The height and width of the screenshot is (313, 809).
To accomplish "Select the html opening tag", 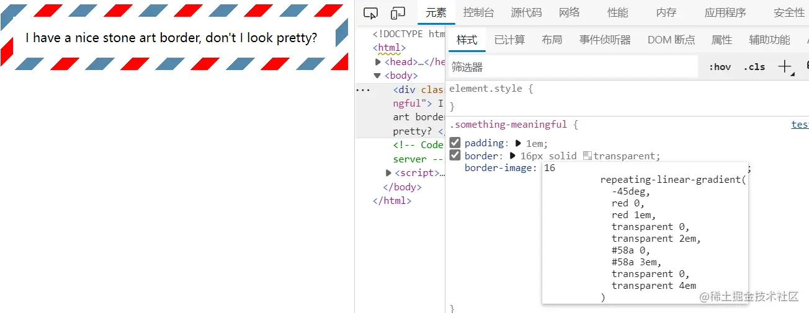I will [390, 48].
